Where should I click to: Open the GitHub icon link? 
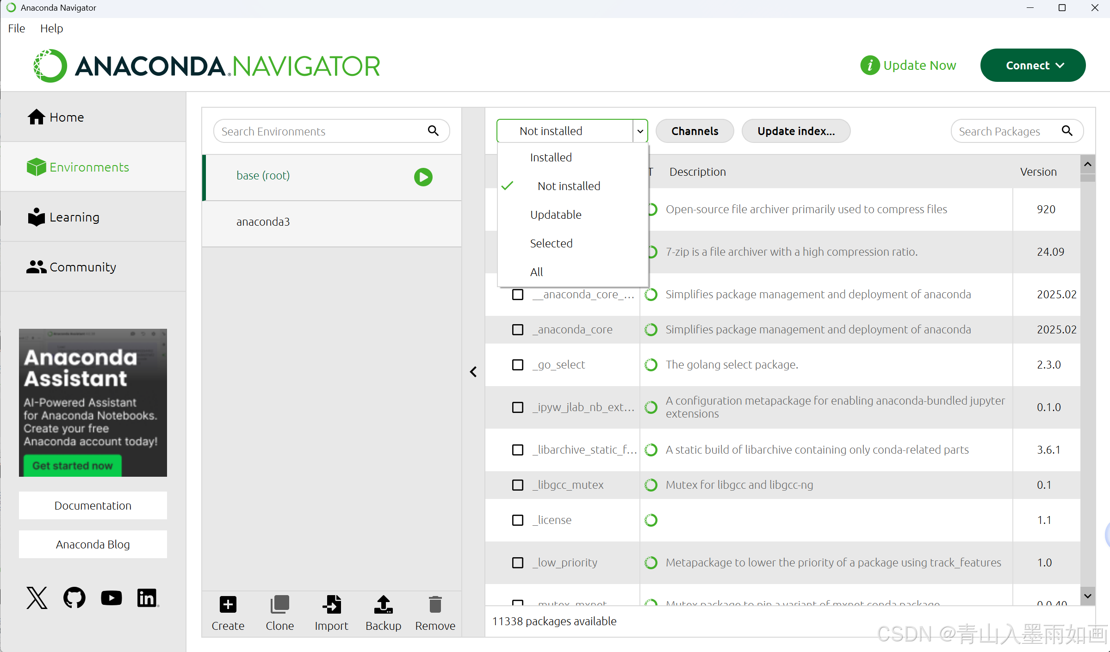tap(74, 598)
